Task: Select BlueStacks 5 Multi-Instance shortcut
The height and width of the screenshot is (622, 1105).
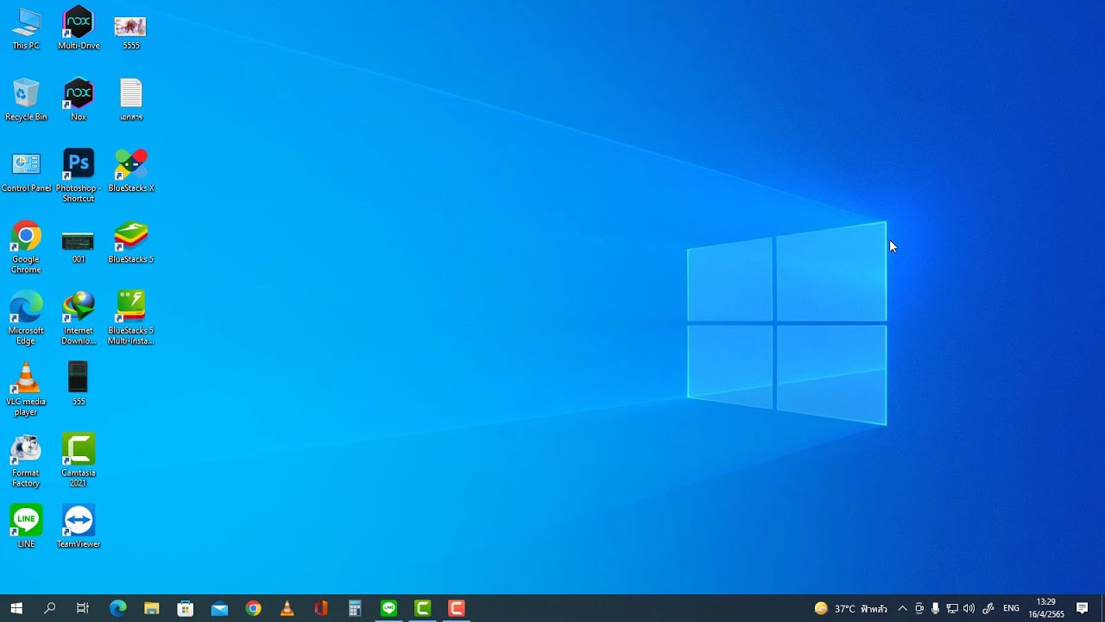Action: coord(130,318)
